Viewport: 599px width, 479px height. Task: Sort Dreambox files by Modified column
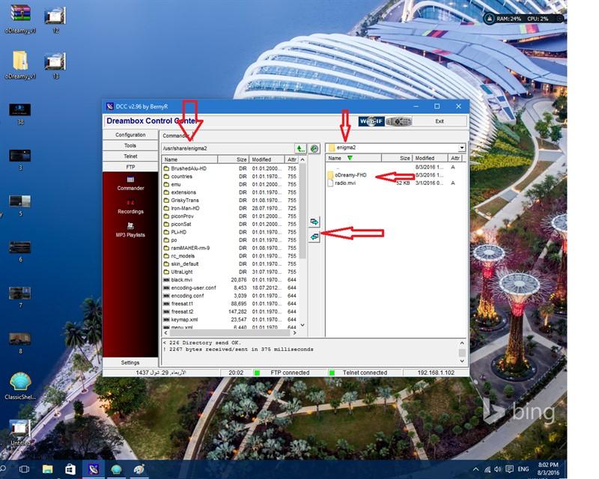(267, 159)
